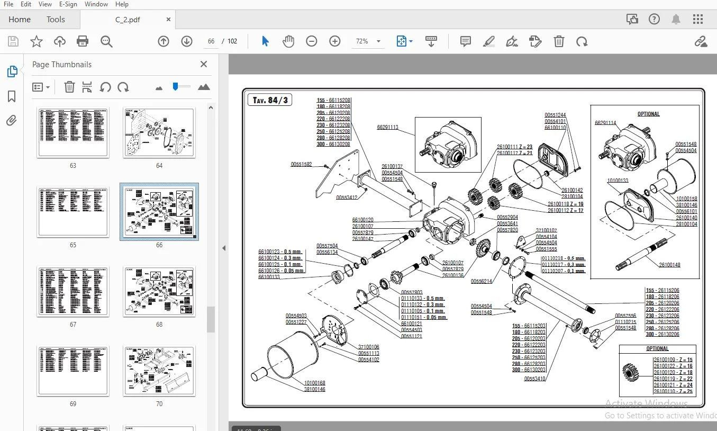Image resolution: width=717 pixels, height=431 pixels.
Task: Select page 65 thumbnail
Action: pos(73,212)
